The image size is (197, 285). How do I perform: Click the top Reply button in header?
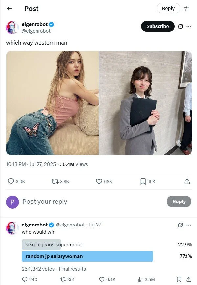pos(168,8)
